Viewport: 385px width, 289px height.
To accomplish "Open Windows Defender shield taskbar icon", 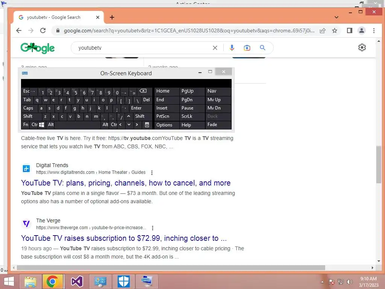I will [x=123, y=281].
